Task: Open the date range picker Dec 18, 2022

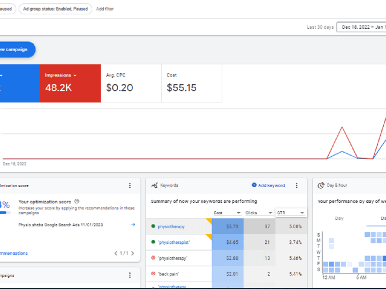Action: tap(361, 27)
